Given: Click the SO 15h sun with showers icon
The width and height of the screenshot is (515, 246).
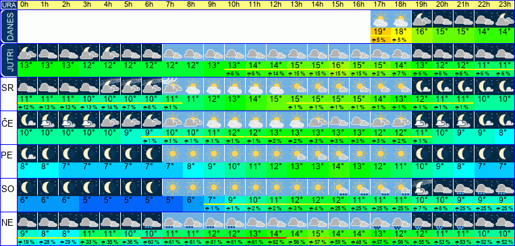Looking at the screenshot, I should 339,187.
